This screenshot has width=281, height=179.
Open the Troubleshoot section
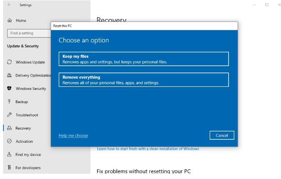click(x=27, y=115)
